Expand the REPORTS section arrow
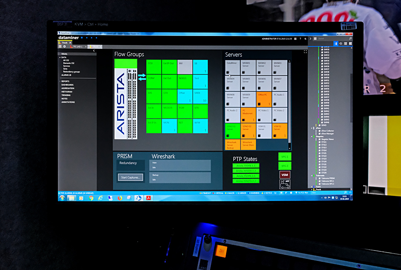The image size is (401, 270). point(60,81)
